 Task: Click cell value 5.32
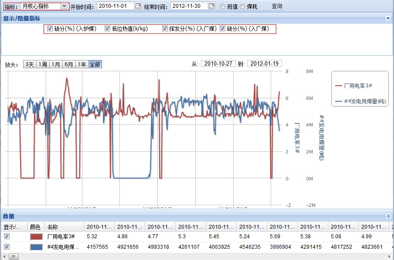(x=92, y=237)
